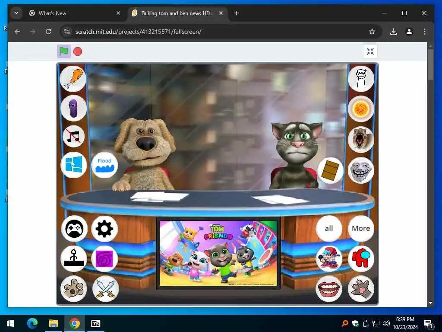Open a new browser tab
Viewport: 442px width, 332px height.
tap(237, 13)
